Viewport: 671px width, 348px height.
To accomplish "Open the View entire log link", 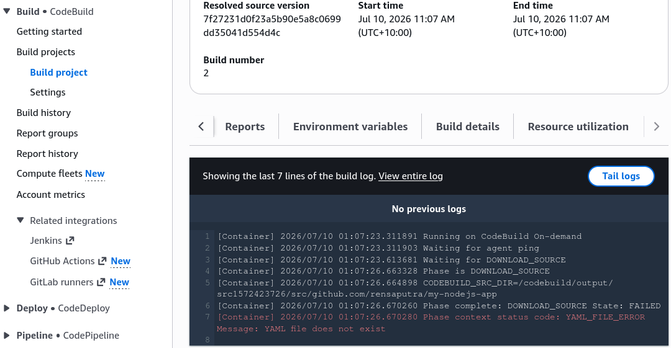I will (x=411, y=176).
